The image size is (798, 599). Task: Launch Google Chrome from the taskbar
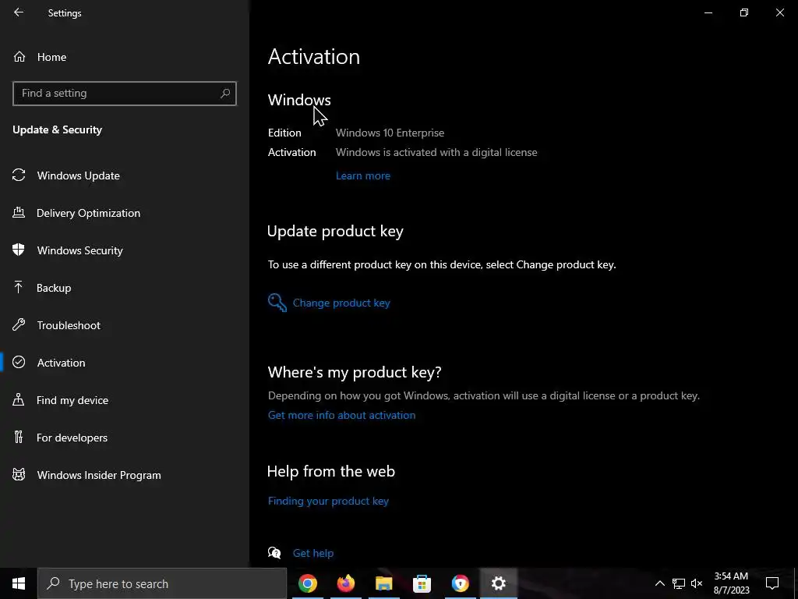(x=307, y=583)
